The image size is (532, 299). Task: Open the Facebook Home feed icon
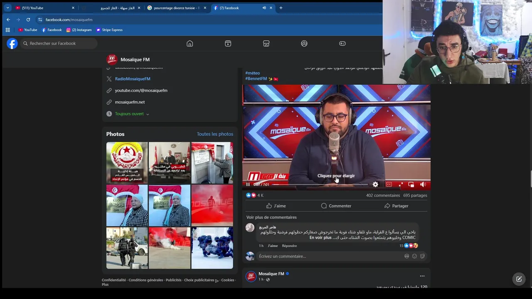click(x=190, y=44)
